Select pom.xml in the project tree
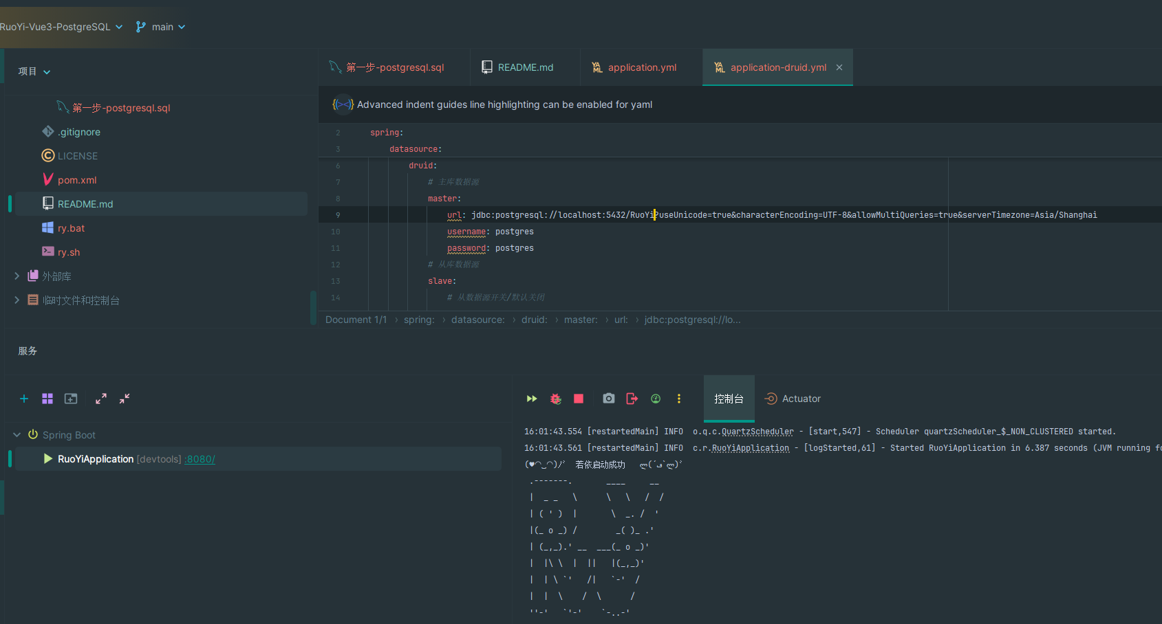Image resolution: width=1162 pixels, height=624 pixels. click(77, 180)
